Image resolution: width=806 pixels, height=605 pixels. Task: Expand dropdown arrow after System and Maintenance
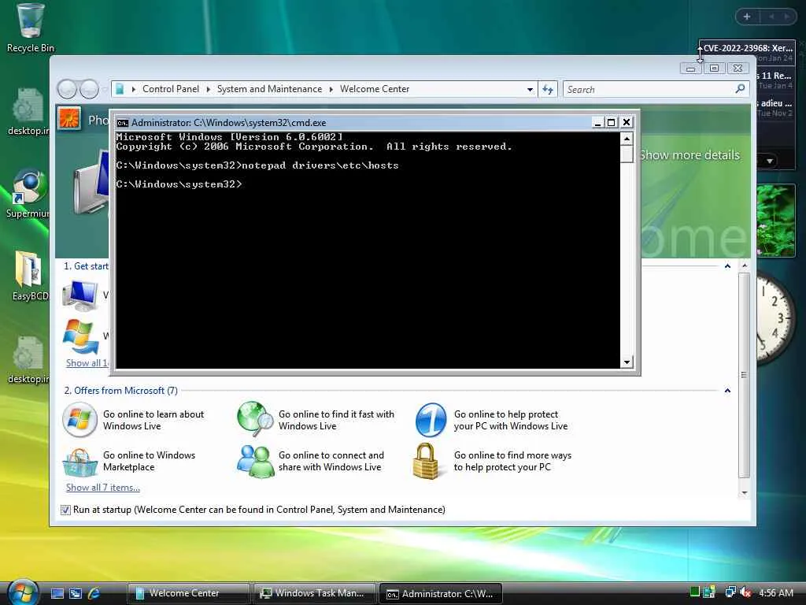click(331, 90)
